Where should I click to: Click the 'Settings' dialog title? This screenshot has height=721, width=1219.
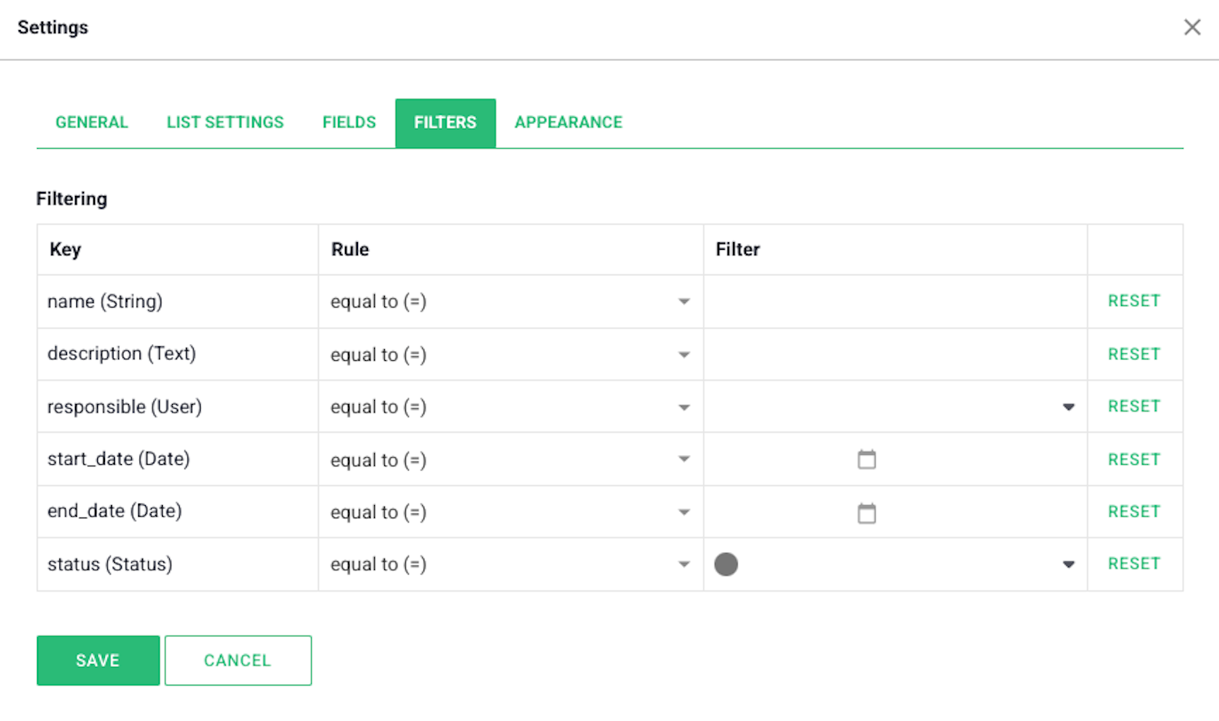(53, 28)
